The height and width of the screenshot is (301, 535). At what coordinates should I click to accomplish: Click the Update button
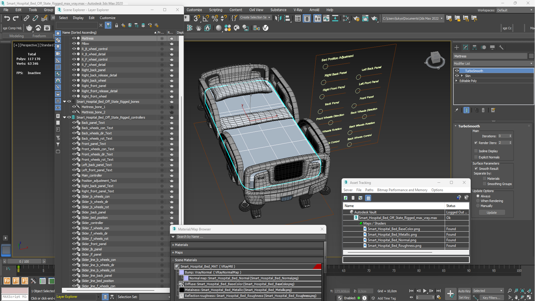point(492,213)
